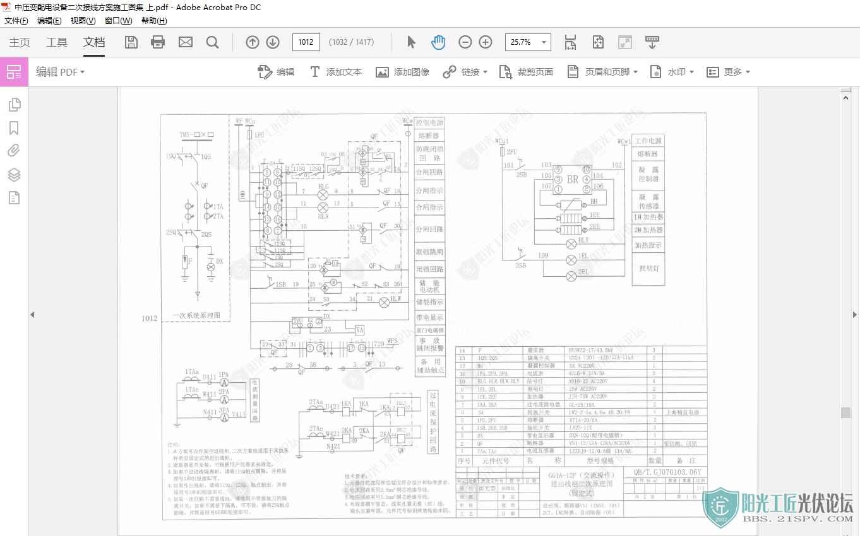Select the Hand pan tool
The image size is (860, 536).
(x=438, y=42)
